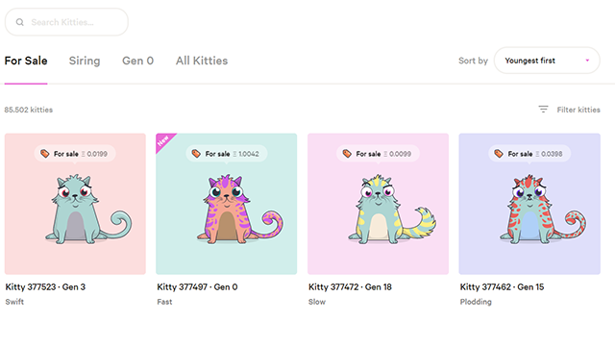Click the search magnifier icon
This screenshot has width=615, height=346.
tap(19, 22)
